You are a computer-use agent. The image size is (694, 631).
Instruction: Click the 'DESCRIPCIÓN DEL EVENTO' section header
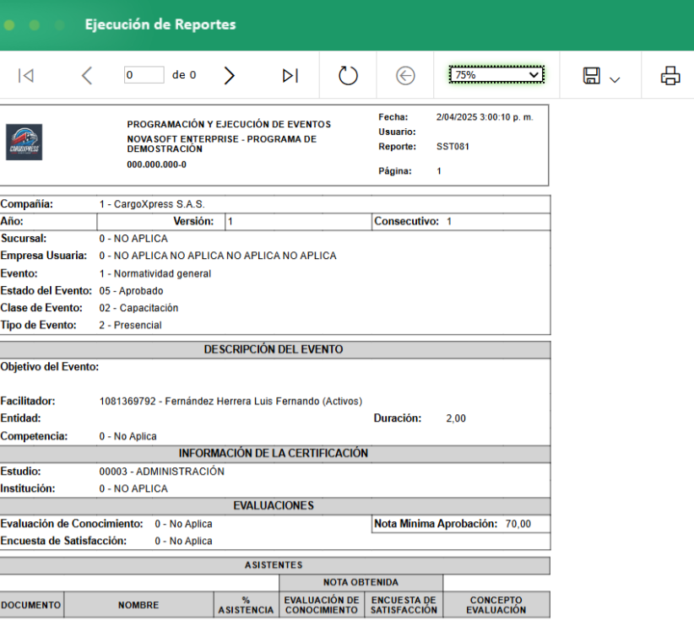(274, 349)
